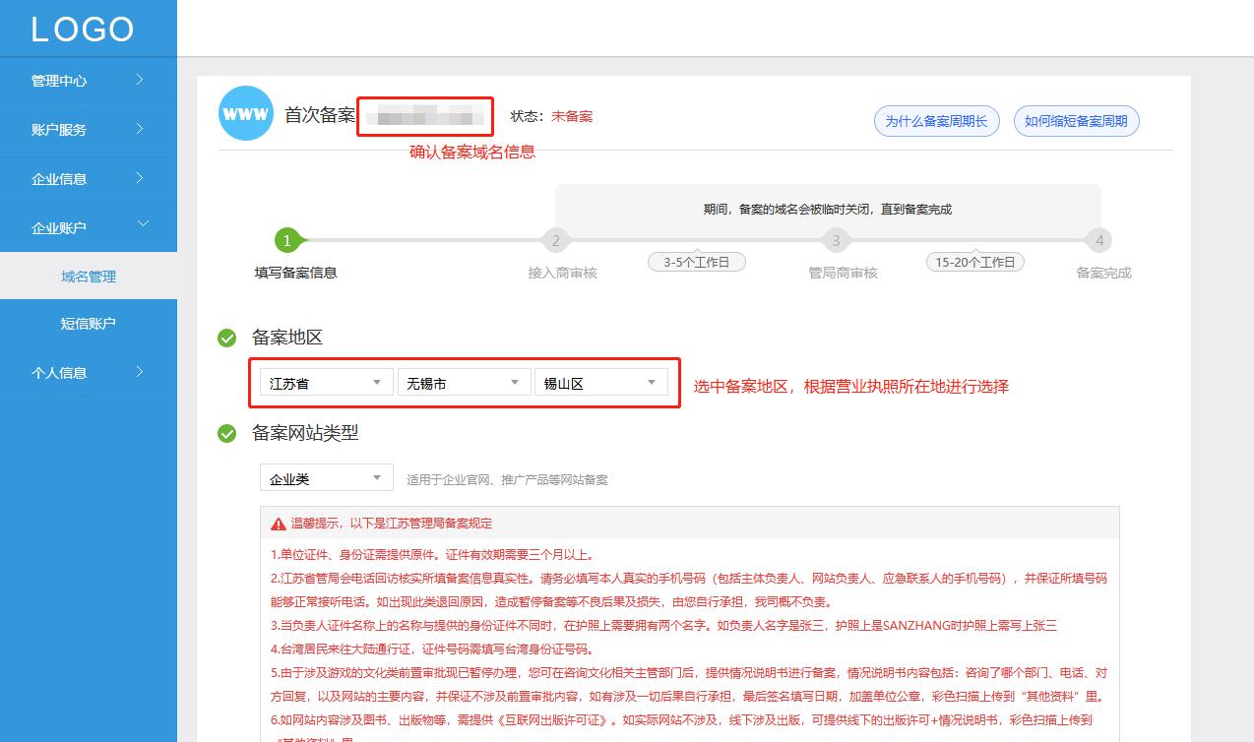Click the green checkmark beside 备案地区
Screen dimensions: 1254x742
pos(226,337)
